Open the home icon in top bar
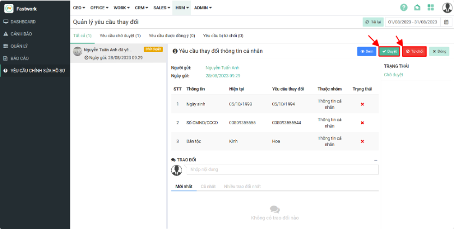 point(417,8)
